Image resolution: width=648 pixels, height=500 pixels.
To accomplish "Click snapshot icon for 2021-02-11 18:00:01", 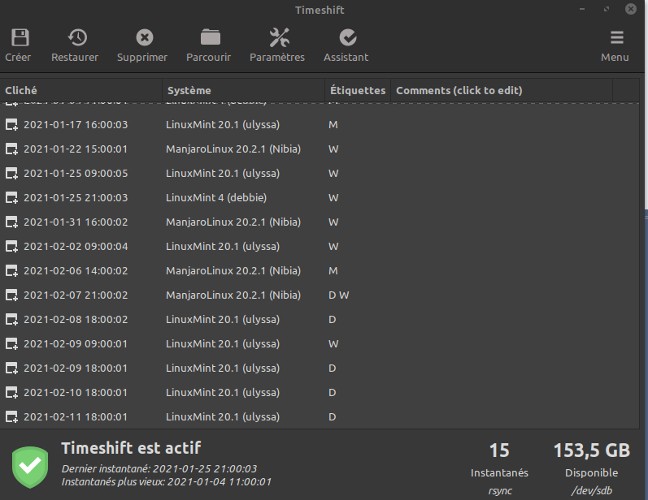I will point(11,416).
